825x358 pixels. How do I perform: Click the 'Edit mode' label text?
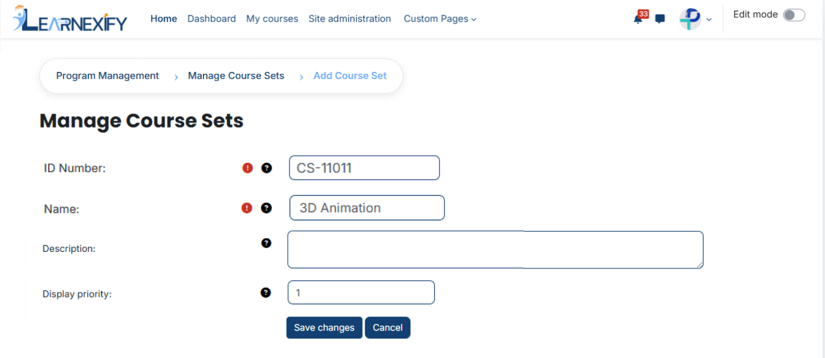755,15
